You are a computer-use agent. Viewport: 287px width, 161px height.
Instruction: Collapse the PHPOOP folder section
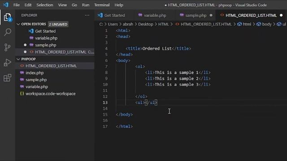(18, 59)
